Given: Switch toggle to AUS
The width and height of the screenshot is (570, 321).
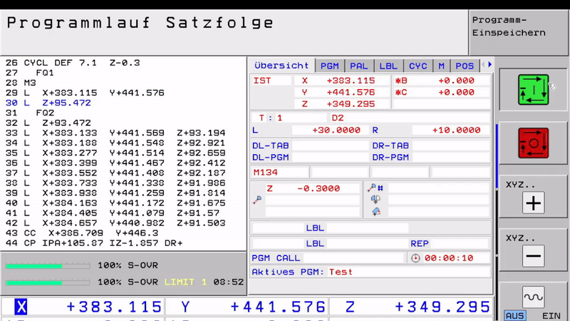Looking at the screenshot, I should [514, 315].
